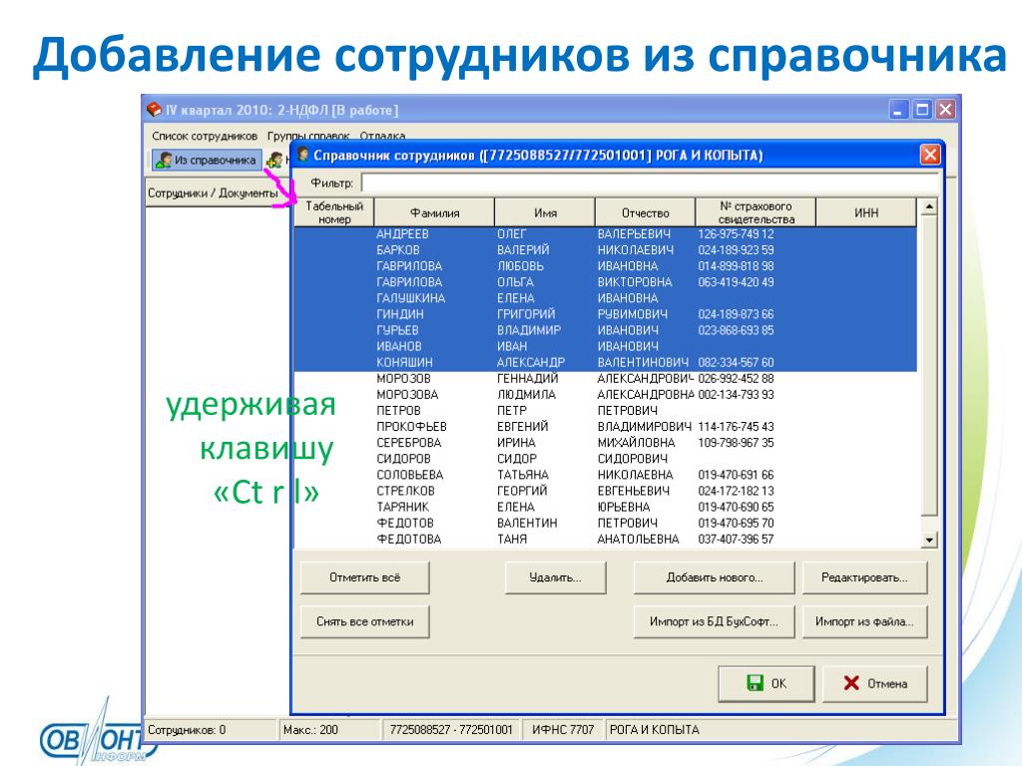Image resolution: width=1022 pixels, height=766 pixels.
Task: Open the 'Группы справок' menu
Action: (x=308, y=136)
